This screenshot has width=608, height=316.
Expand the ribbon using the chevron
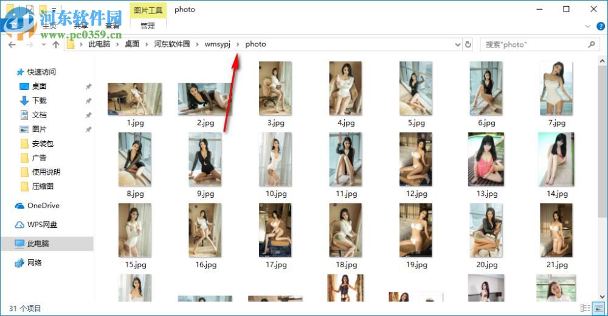[x=587, y=26]
